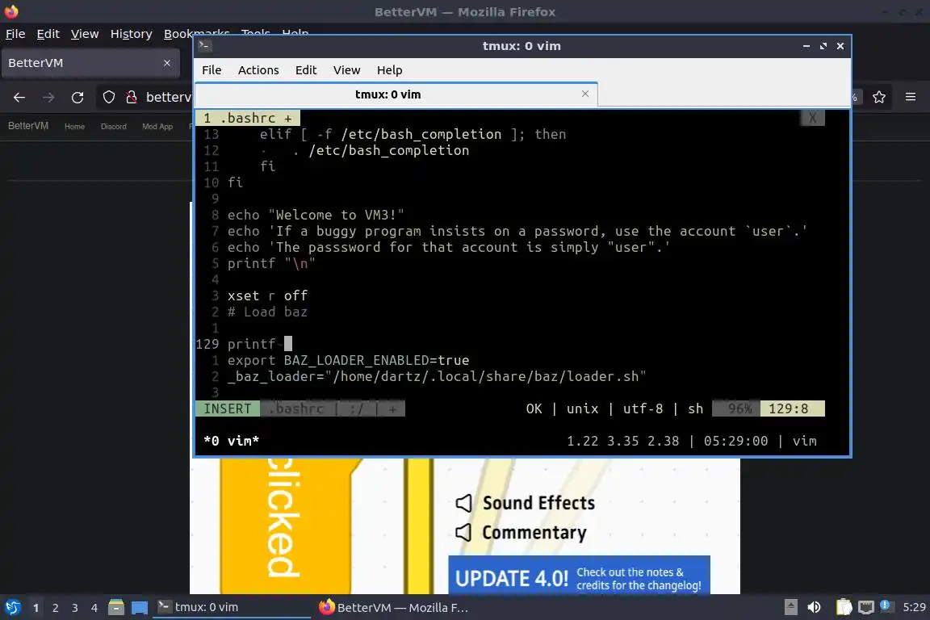Close the BetterVM browser tab

tap(167, 63)
